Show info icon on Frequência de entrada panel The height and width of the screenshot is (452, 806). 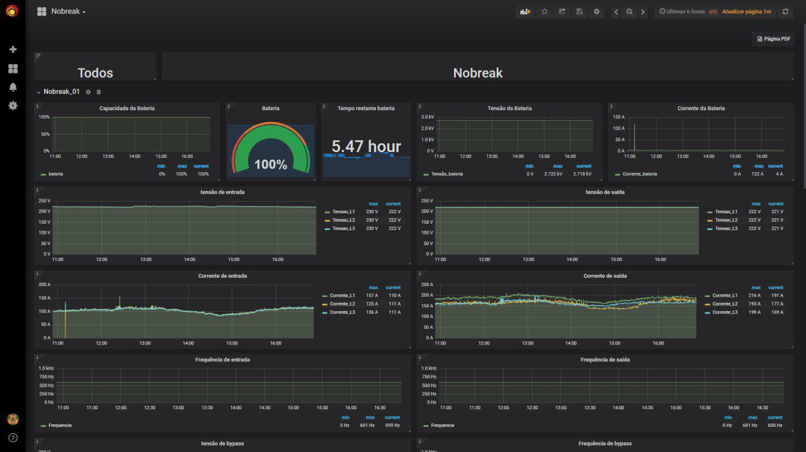37,357
